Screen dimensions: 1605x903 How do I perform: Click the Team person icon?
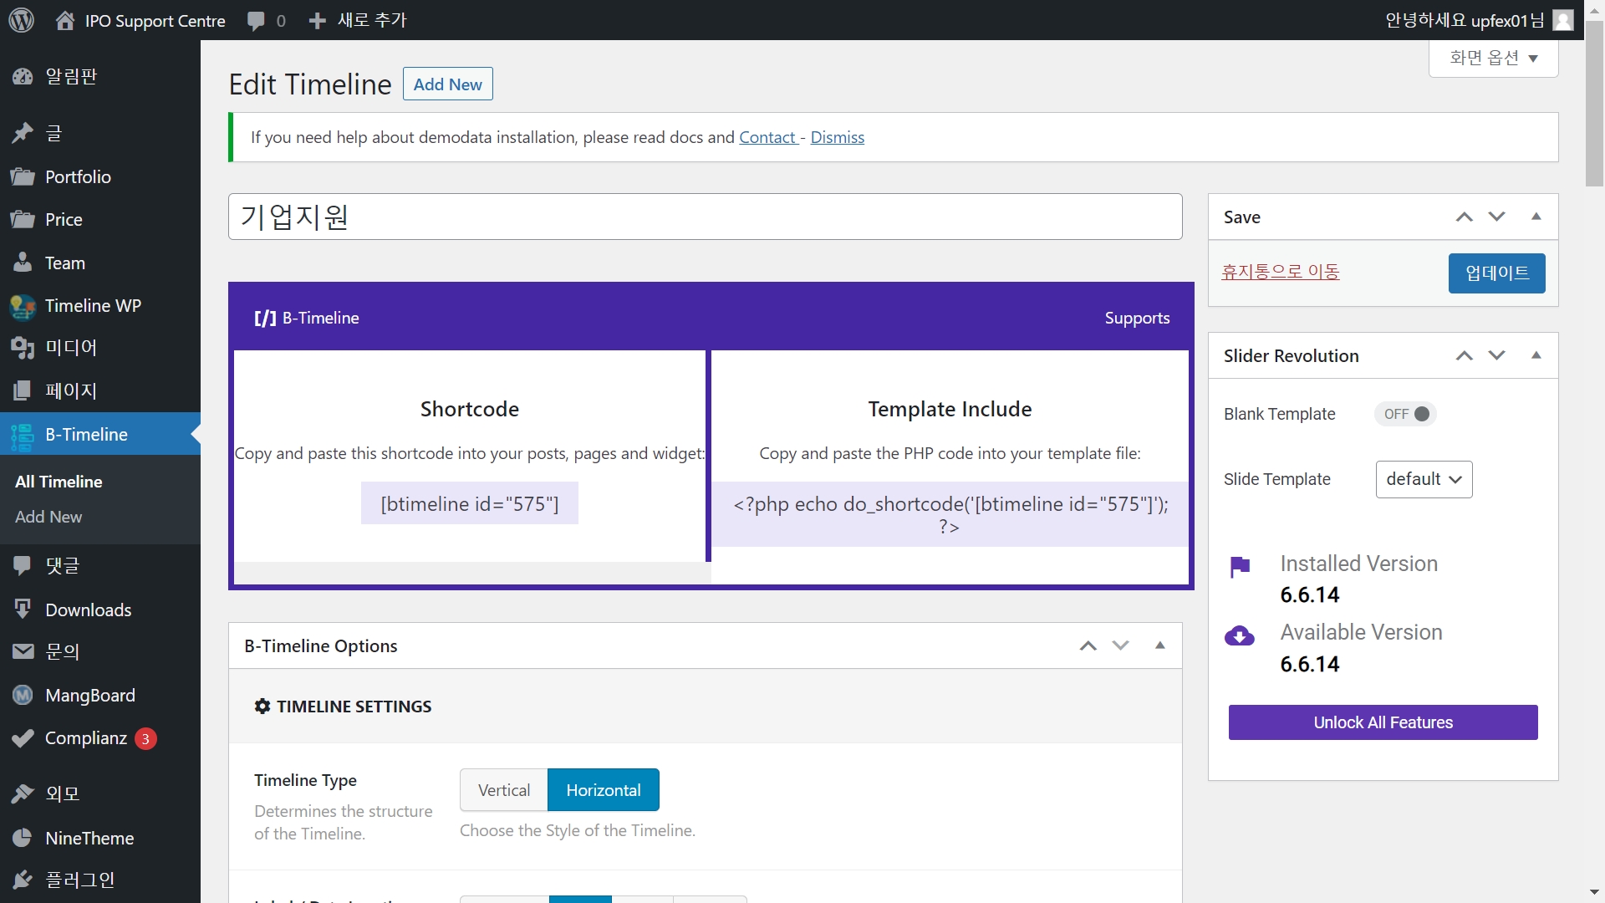[x=23, y=263]
